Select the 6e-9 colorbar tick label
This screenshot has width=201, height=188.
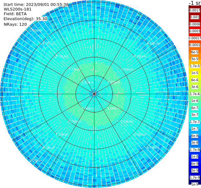point(195,164)
